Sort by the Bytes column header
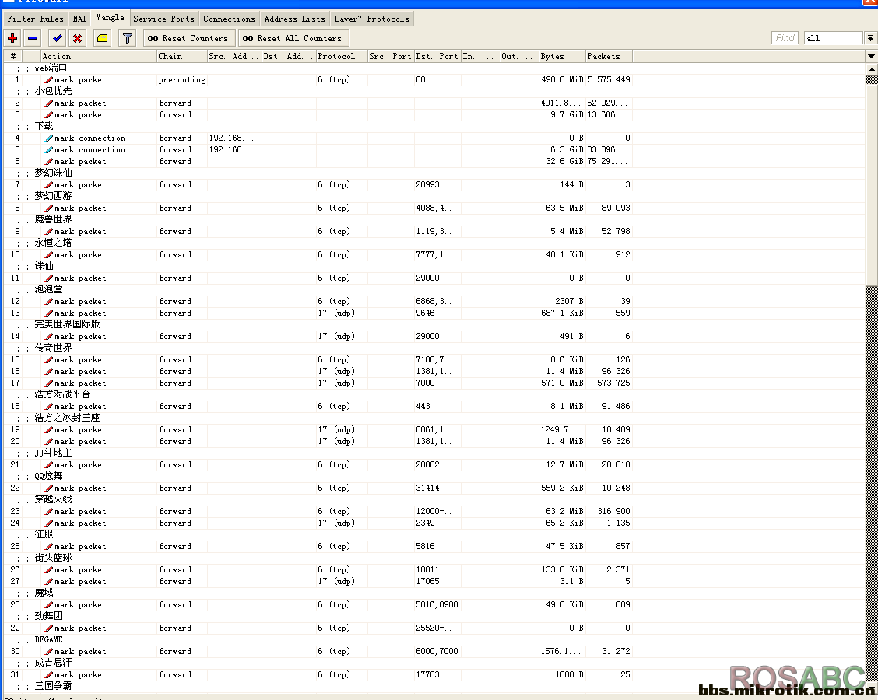 coord(562,56)
